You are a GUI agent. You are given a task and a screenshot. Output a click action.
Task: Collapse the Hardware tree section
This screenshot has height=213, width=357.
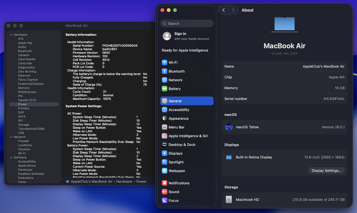[11, 35]
